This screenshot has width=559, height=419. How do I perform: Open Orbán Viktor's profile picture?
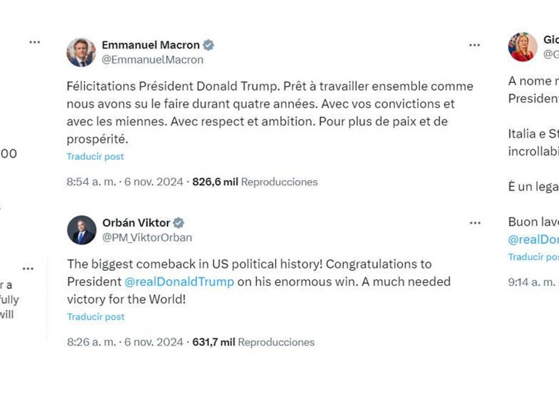tap(80, 229)
